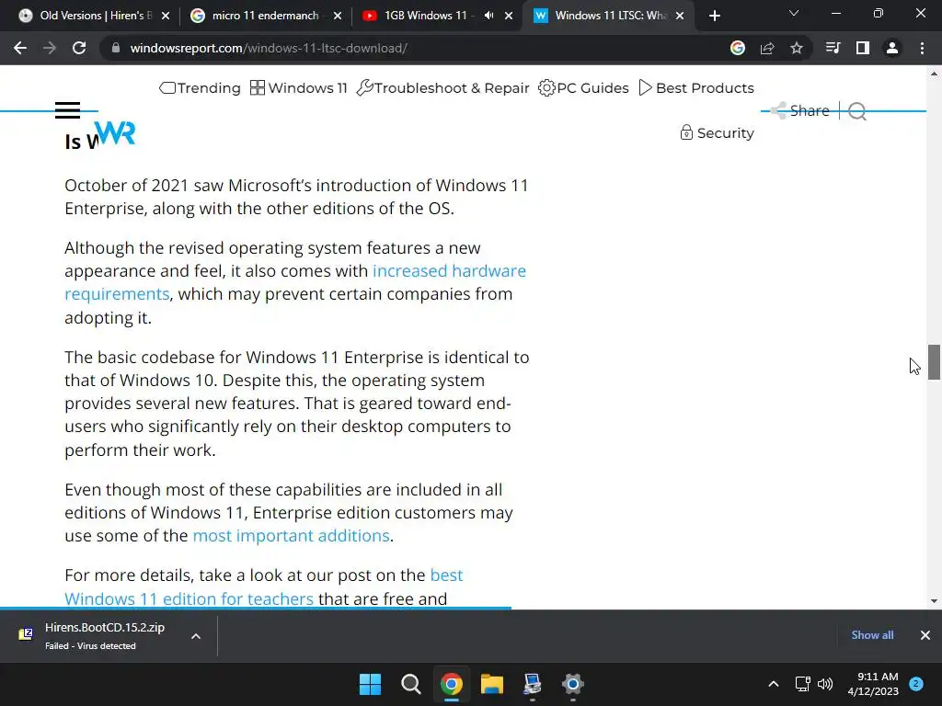Mute the 1GB Windows 11 tab audio
This screenshot has width=942, height=706.
pos(489,16)
